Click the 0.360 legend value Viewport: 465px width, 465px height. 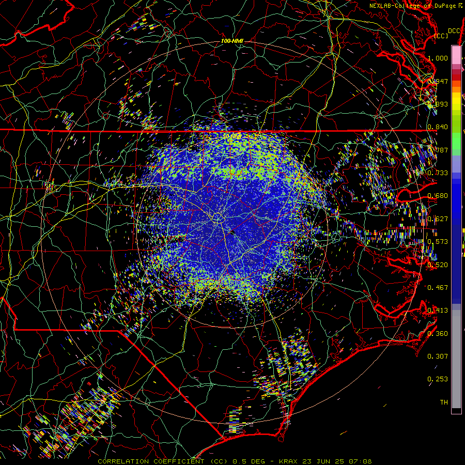tap(438, 334)
